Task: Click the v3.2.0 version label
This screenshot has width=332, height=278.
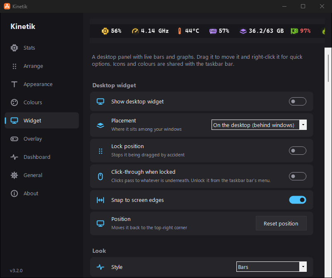Action: coord(16,271)
